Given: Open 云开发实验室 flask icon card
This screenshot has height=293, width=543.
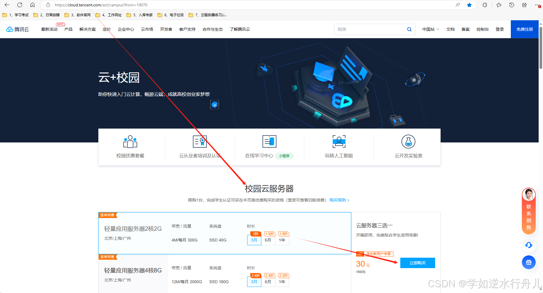Looking at the screenshot, I should (408, 147).
